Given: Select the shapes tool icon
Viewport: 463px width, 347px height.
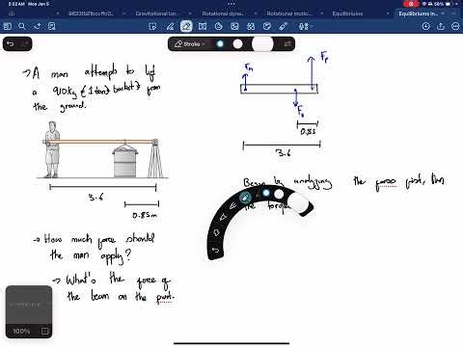Looking at the screenshot, I should pyautogui.click(x=219, y=26).
